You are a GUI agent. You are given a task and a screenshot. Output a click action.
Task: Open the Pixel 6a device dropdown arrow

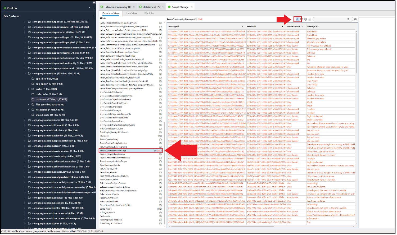(x=89, y=8)
